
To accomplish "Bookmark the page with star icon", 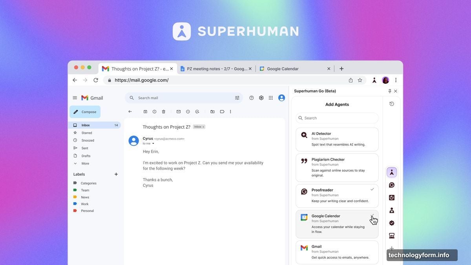I will (360, 80).
